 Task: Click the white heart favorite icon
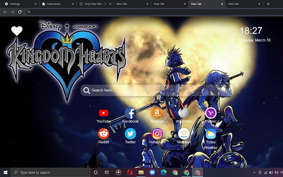17,31
